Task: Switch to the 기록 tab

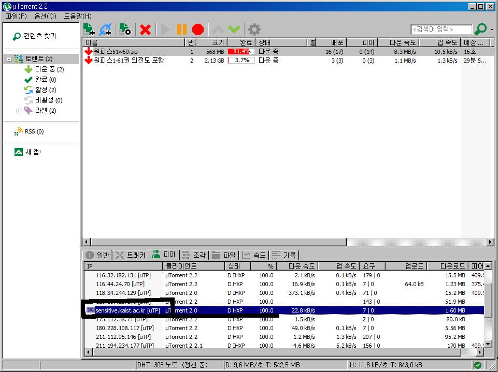Action: click(x=284, y=255)
